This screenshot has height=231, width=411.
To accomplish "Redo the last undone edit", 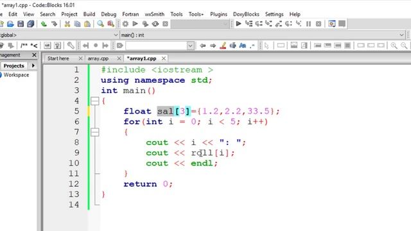I will [54, 24].
